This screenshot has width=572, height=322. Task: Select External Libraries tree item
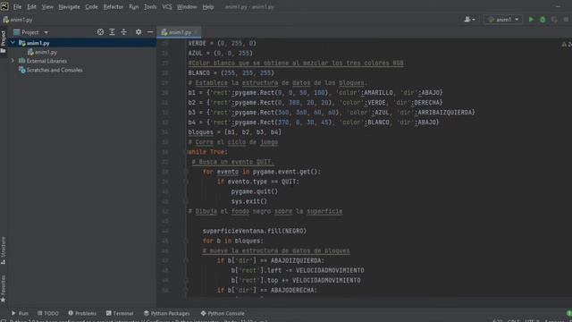[43, 61]
